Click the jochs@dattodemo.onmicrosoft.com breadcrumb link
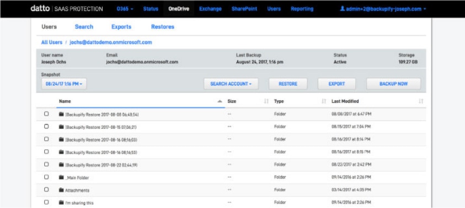The width and height of the screenshot is (465, 208). click(111, 42)
